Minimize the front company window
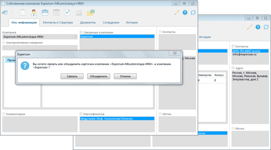The width and height of the screenshot is (271, 150). tap(176, 3)
